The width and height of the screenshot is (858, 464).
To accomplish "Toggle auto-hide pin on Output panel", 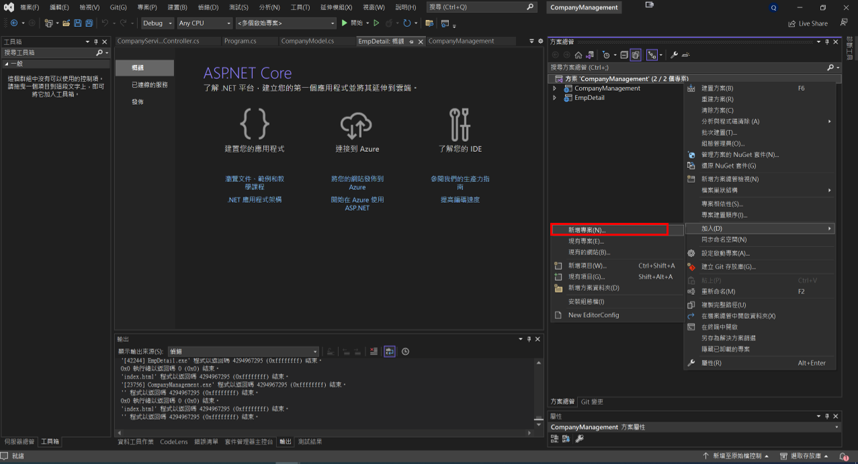I will 529,339.
